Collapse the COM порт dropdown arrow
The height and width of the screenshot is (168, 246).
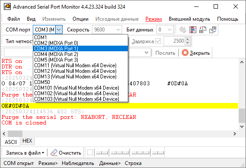59,30
